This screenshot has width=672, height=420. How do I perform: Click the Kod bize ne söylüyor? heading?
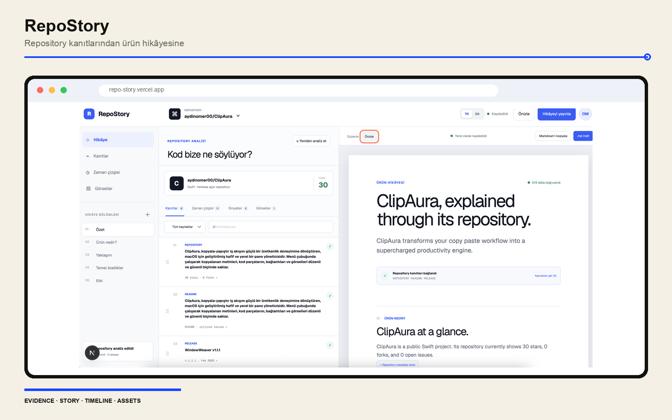point(210,155)
